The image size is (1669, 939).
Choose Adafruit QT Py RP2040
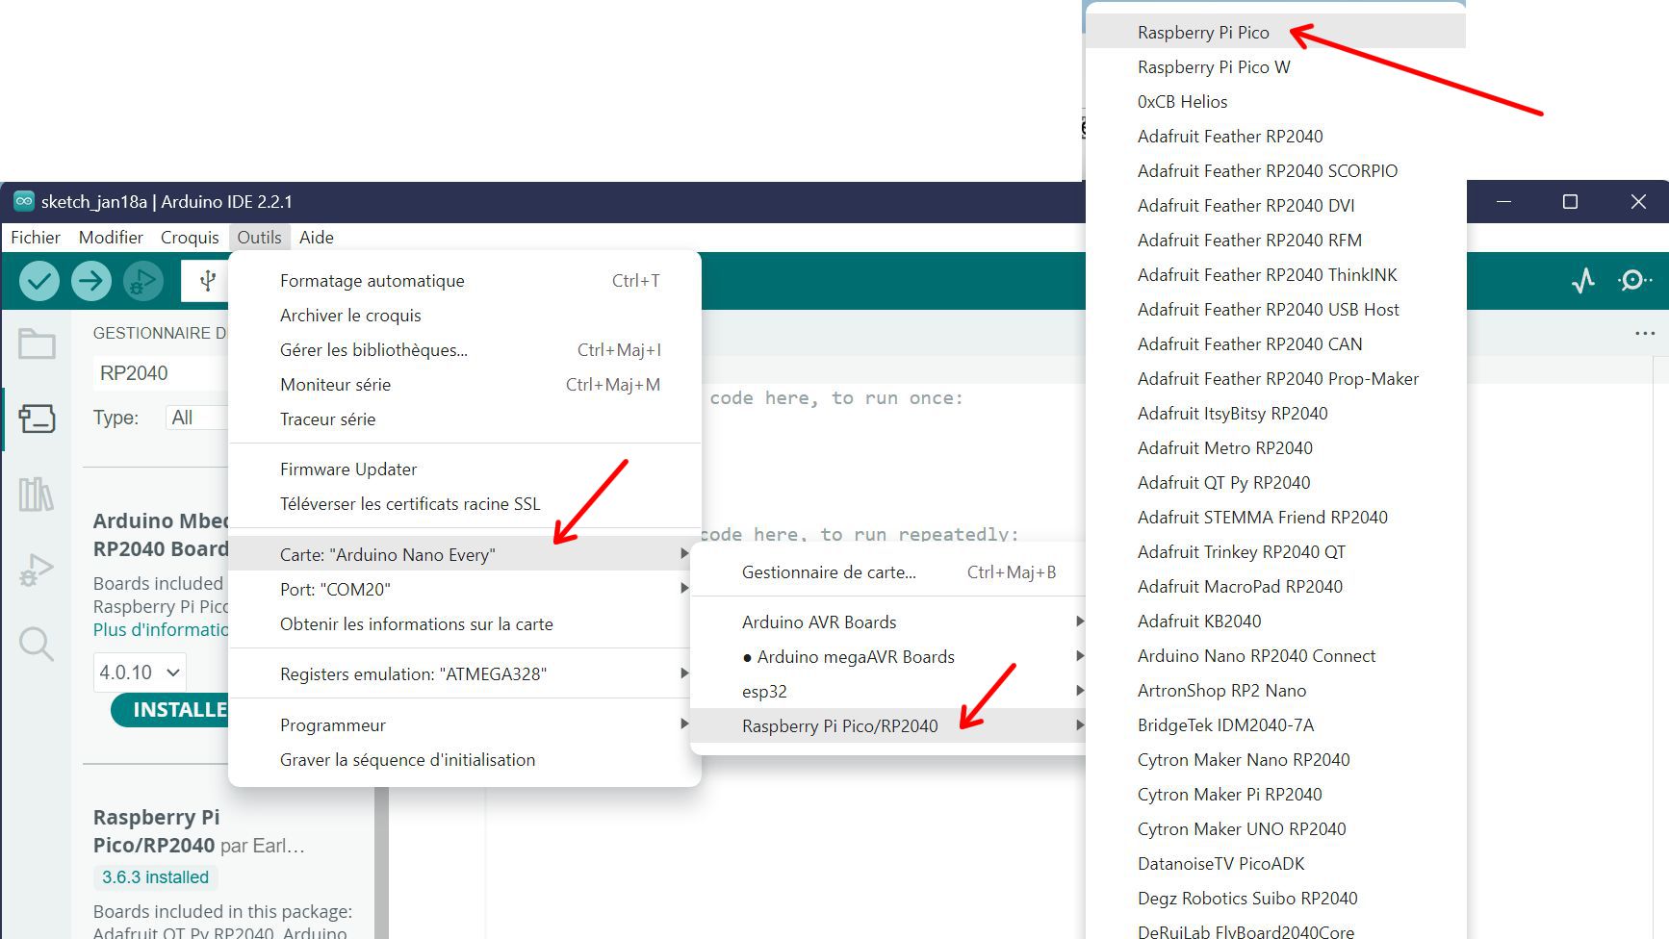click(1275, 483)
